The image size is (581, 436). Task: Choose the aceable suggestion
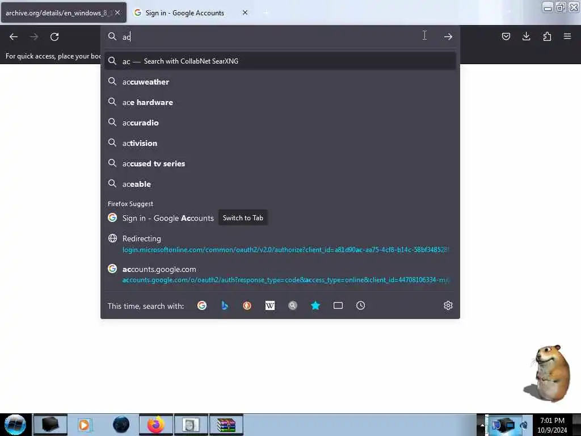point(280,184)
